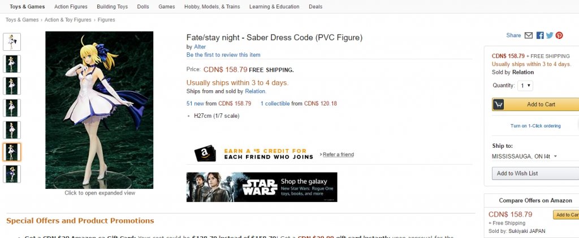The height and width of the screenshot is (238, 579).
Task: Open Hobby, Models, & Trains menu item
Action: point(212,7)
